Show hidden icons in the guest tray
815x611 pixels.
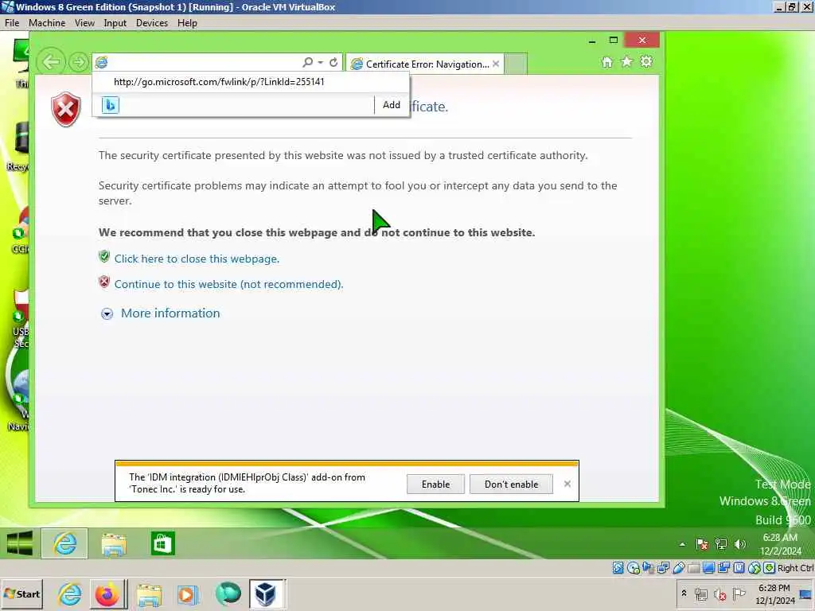[682, 544]
